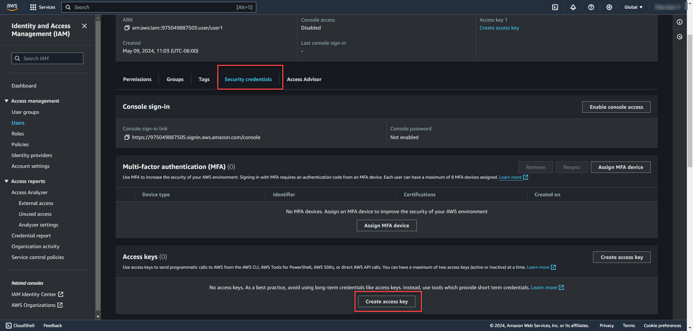Focus the top AWS search bar
The width and height of the screenshot is (693, 331).
[159, 7]
